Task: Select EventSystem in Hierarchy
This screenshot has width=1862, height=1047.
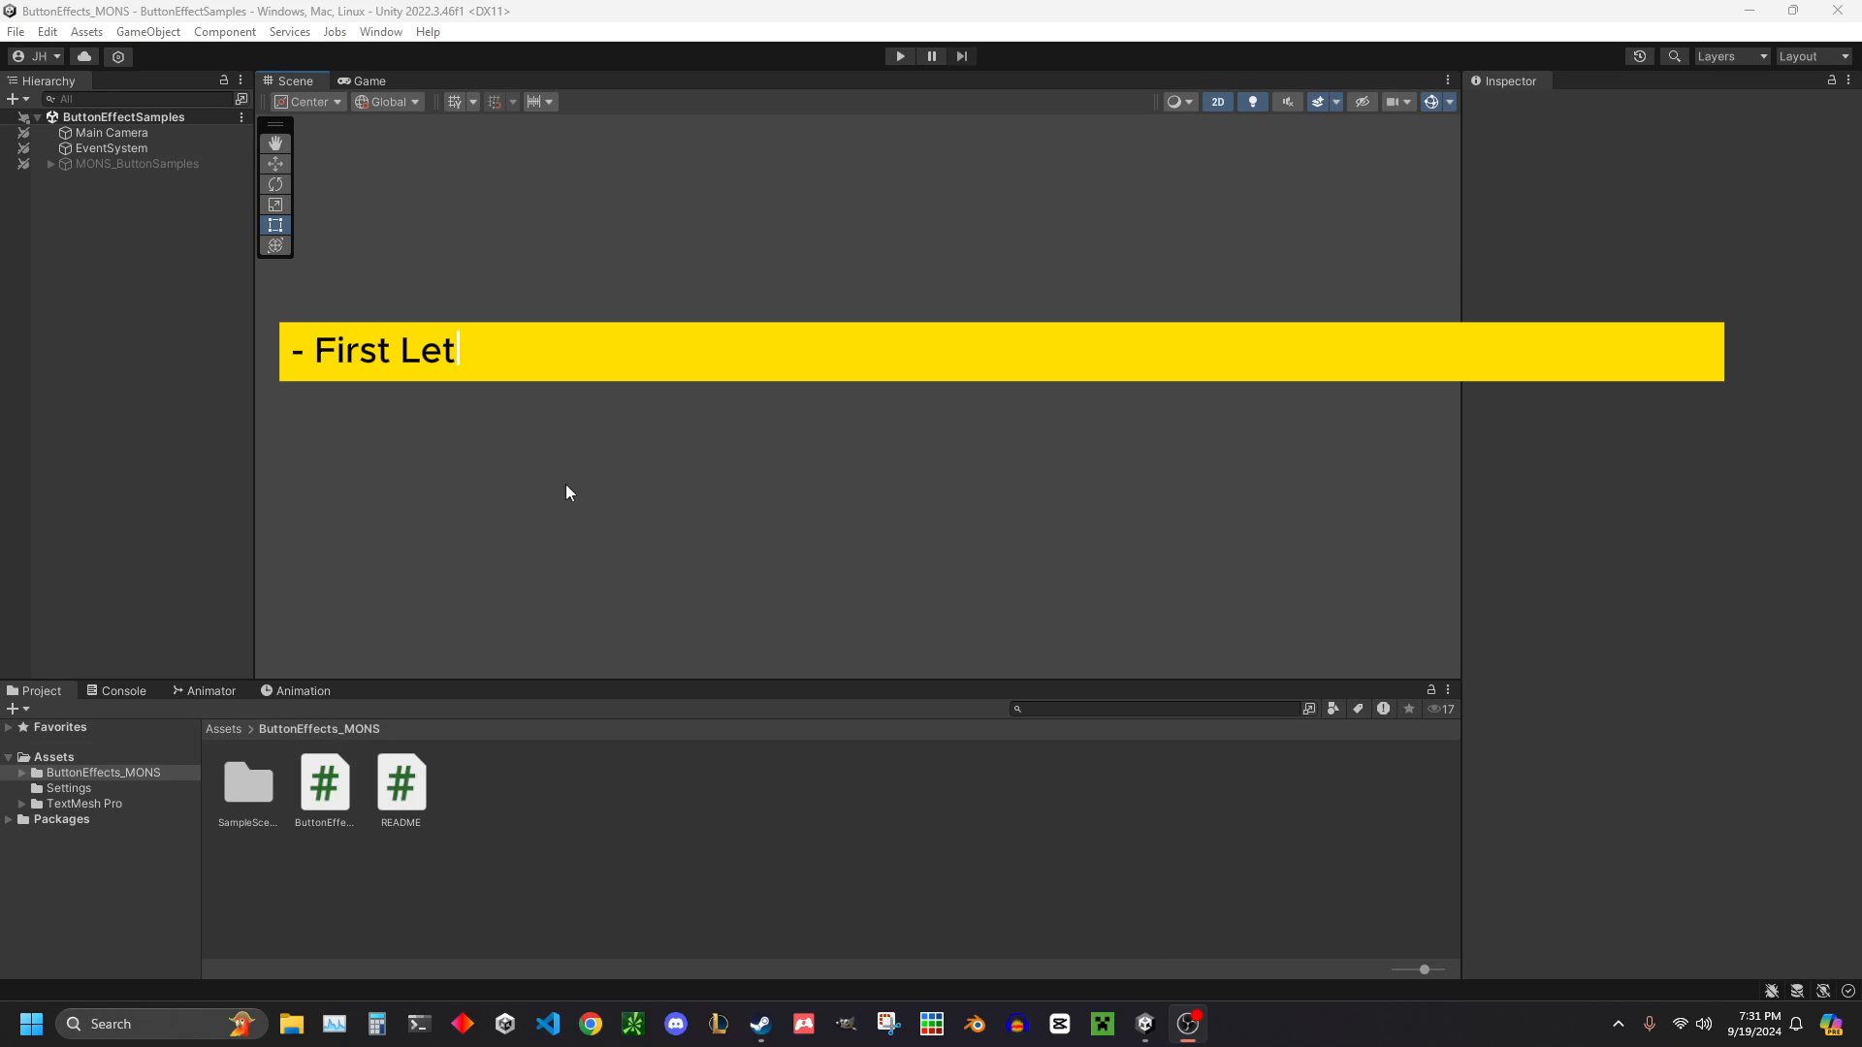Action: pos(112,148)
